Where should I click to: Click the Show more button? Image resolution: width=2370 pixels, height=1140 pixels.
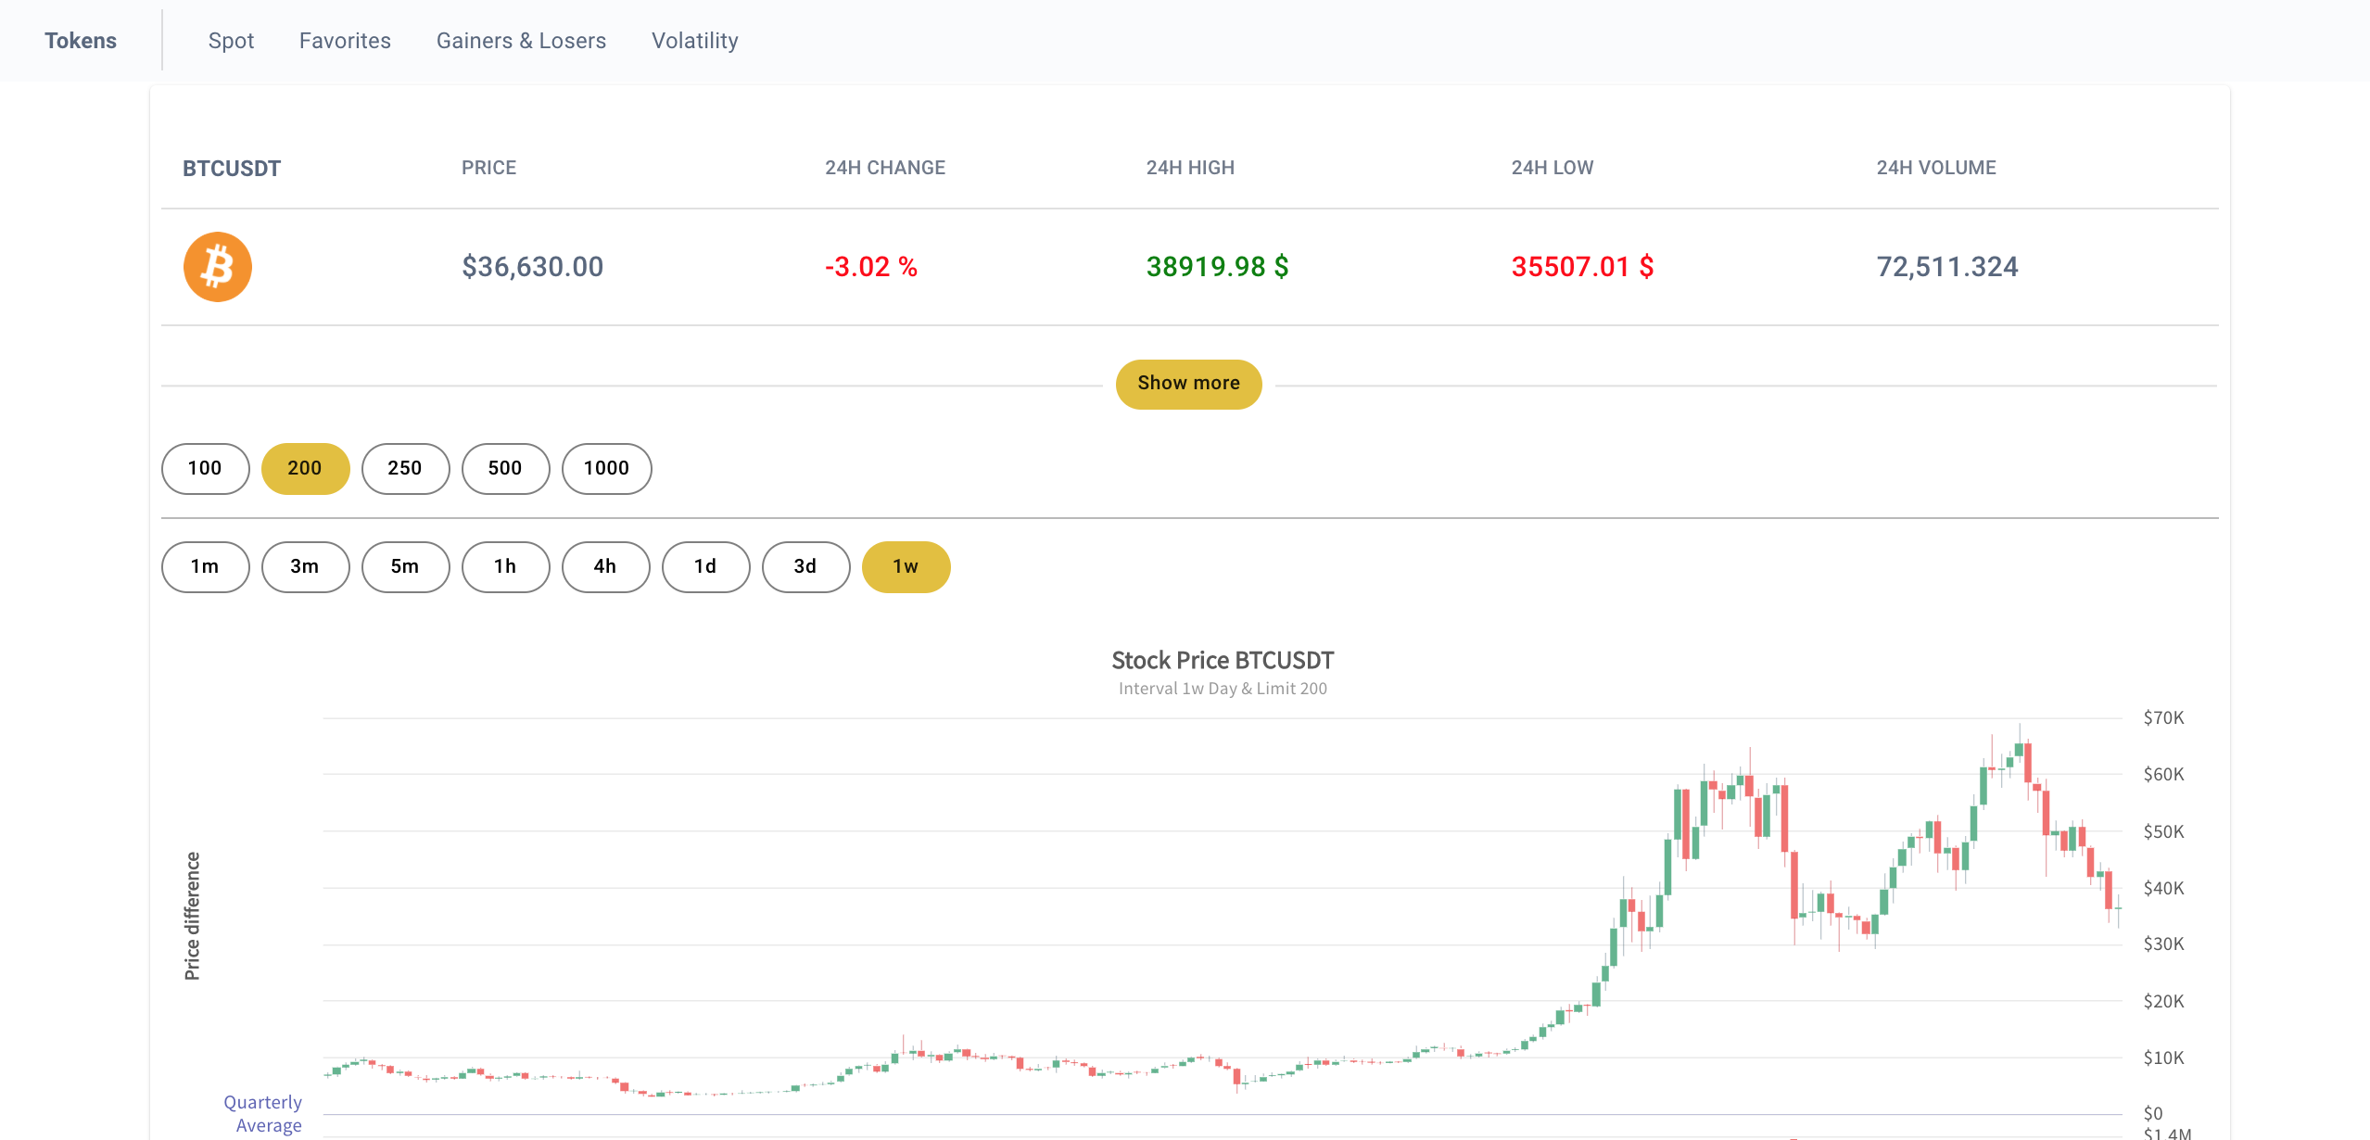click(1187, 383)
